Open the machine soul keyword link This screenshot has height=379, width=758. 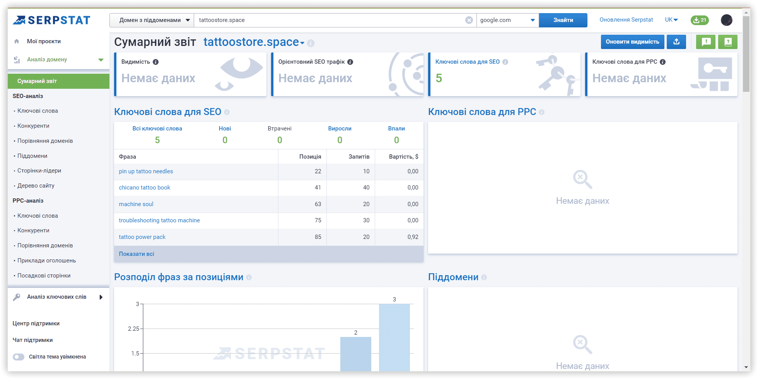tap(136, 204)
